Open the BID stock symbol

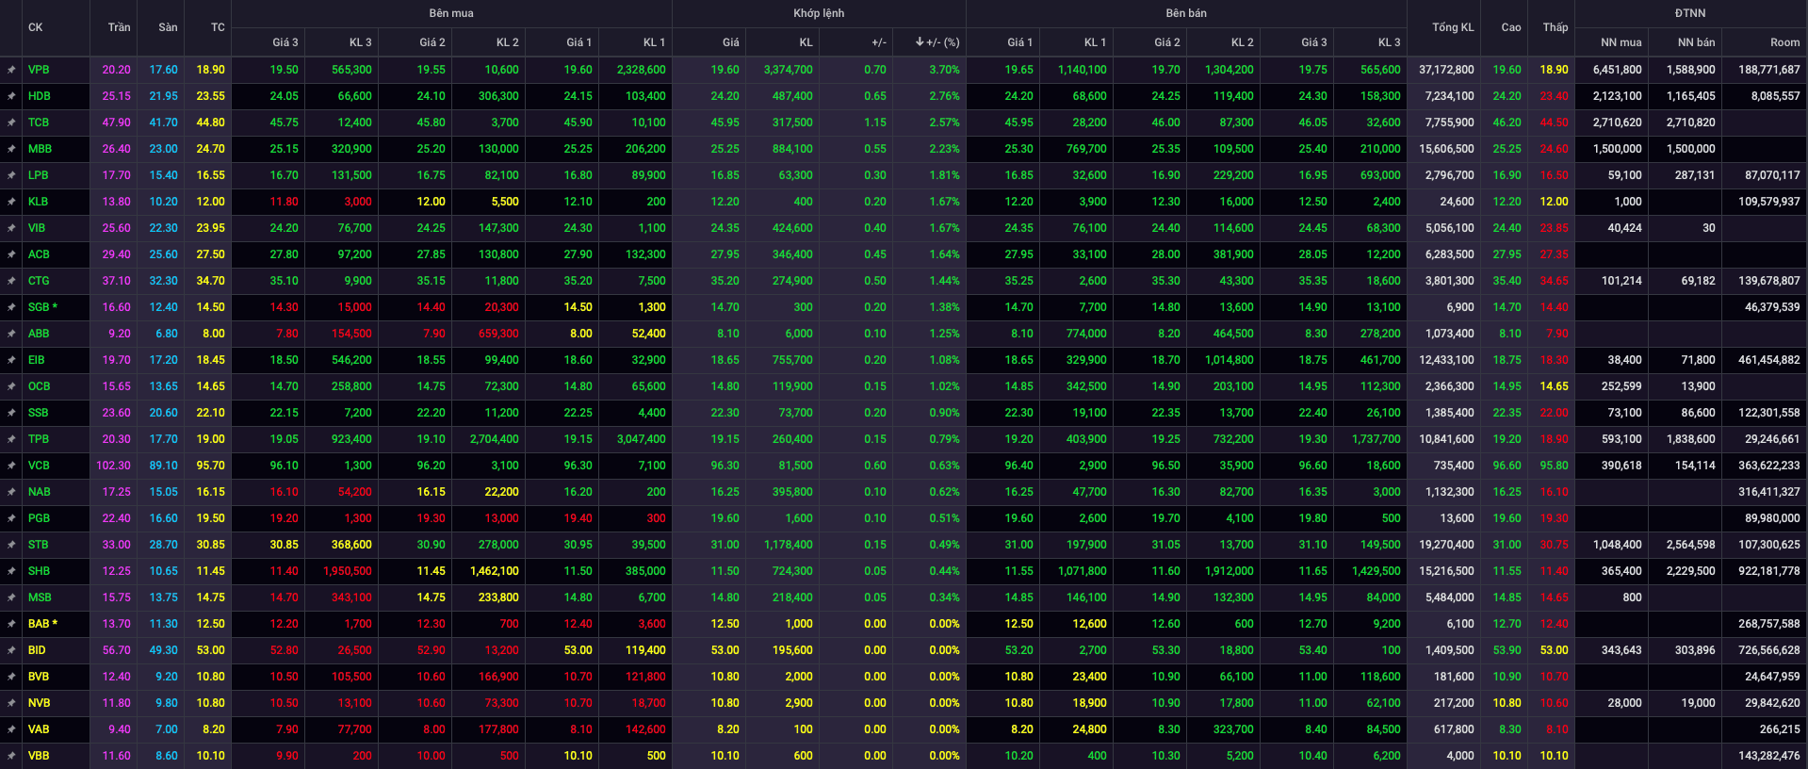pos(37,650)
